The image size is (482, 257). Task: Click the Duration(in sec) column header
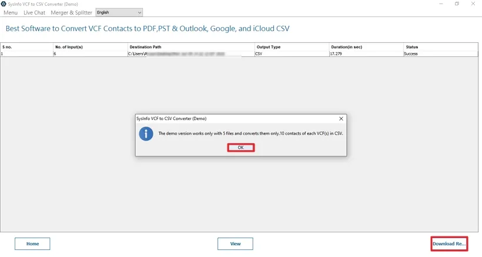366,47
